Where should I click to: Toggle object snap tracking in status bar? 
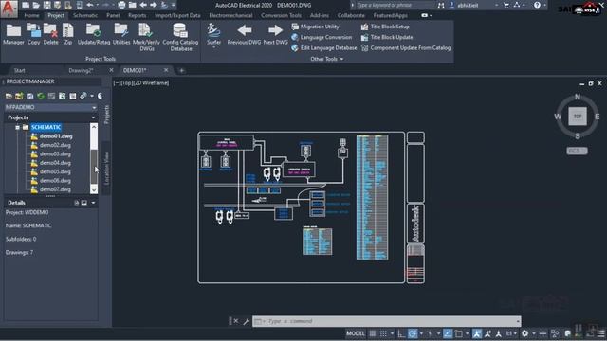(x=448, y=333)
